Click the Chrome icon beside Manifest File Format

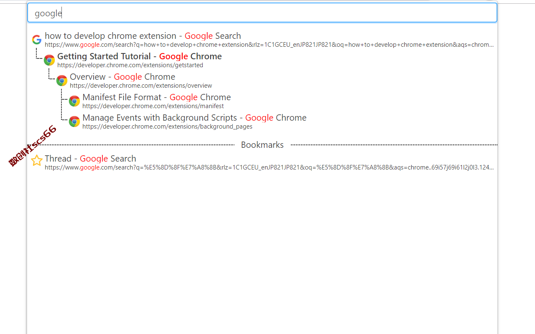74,101
